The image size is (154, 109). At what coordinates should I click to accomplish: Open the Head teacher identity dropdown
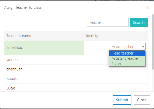click(x=127, y=47)
